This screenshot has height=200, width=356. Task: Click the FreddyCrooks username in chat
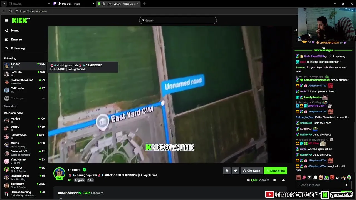coord(313,97)
